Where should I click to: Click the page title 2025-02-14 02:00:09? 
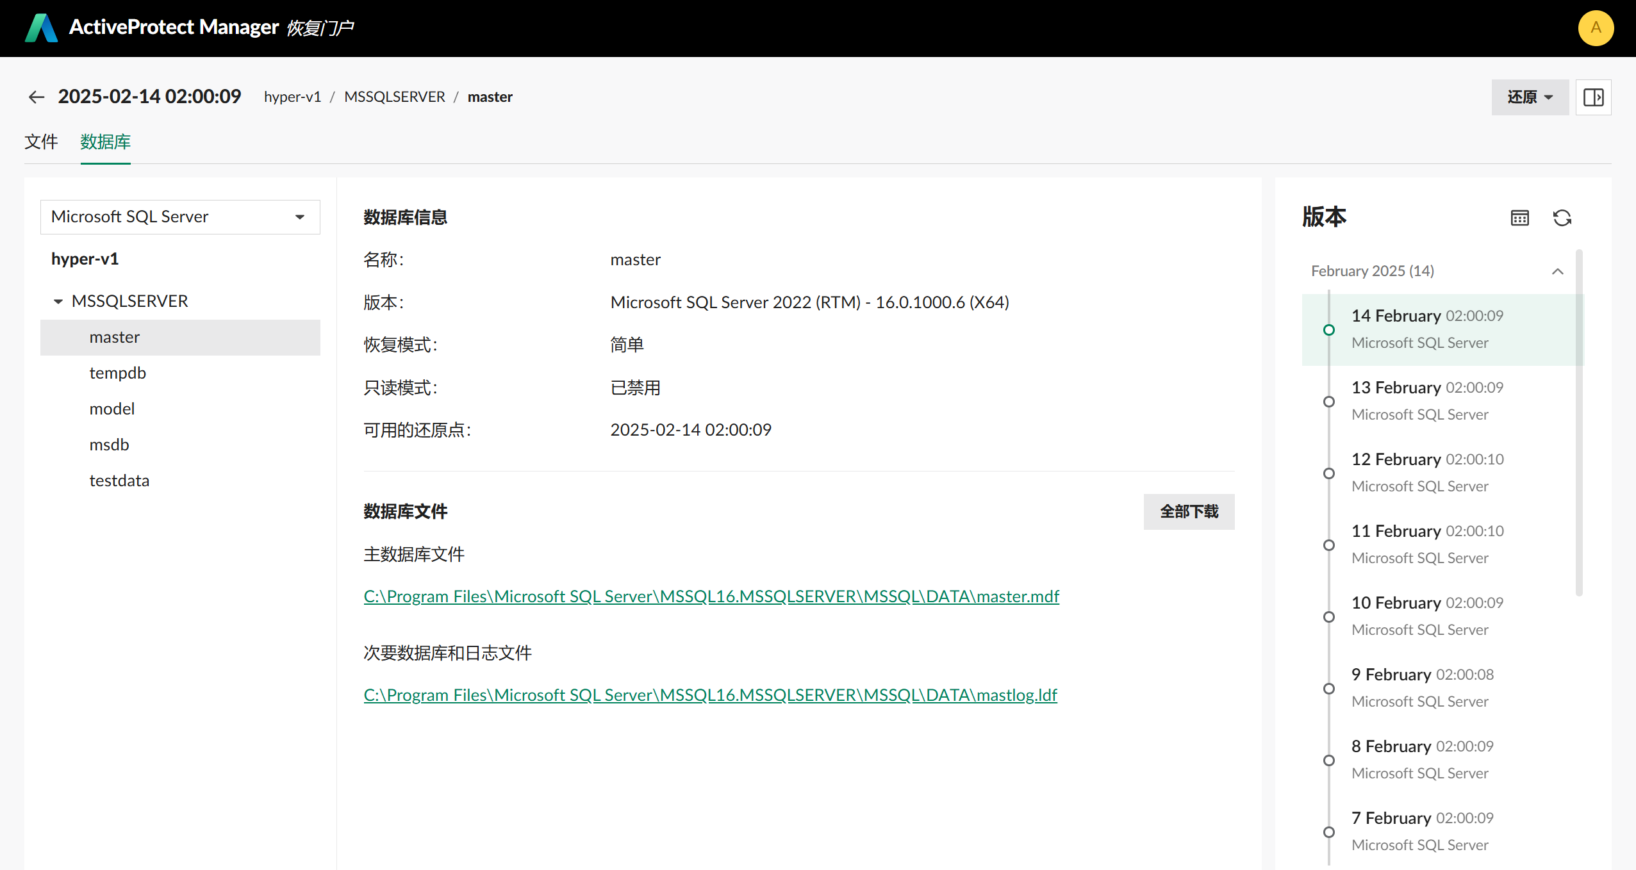(149, 97)
